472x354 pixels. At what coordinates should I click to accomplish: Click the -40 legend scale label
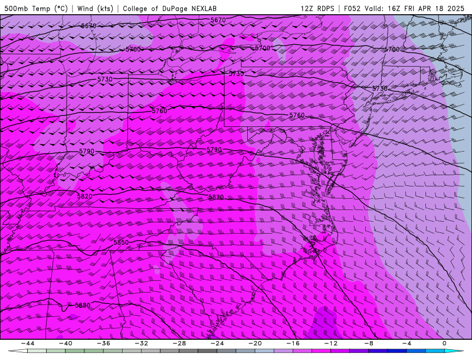[x=65, y=343]
